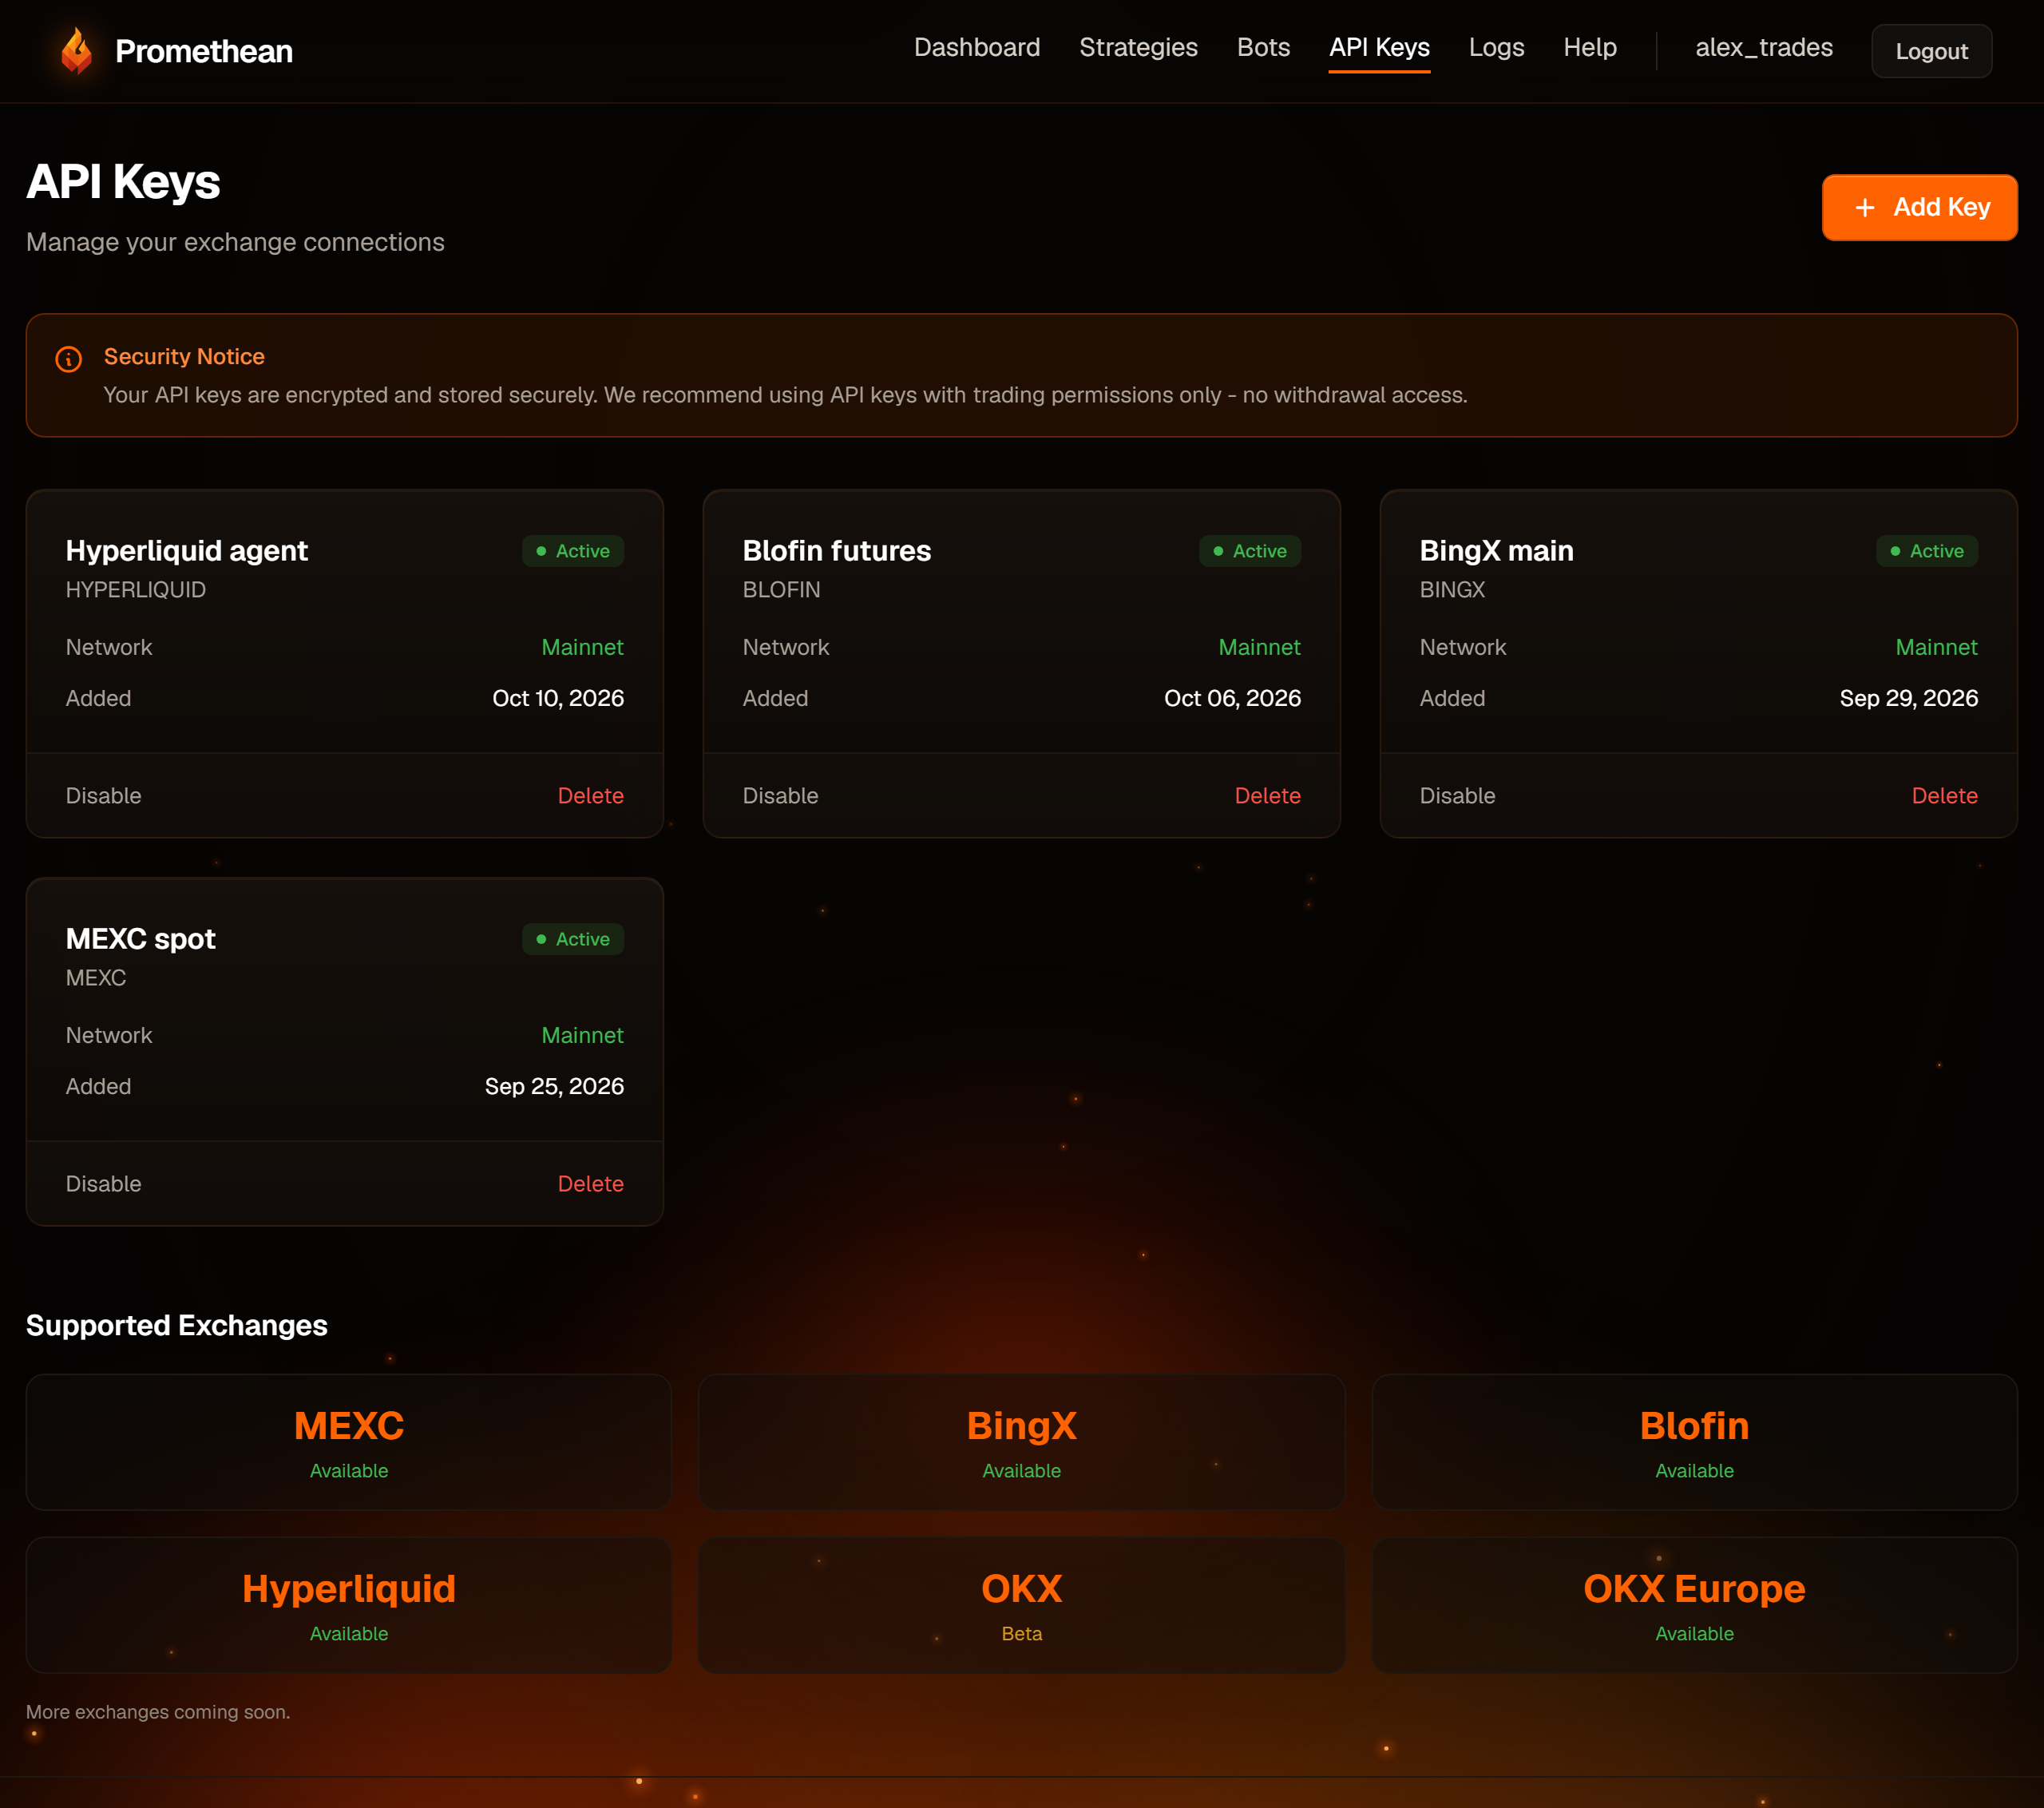The height and width of the screenshot is (1808, 2044).
Task: Disable the Hyperliquid agent key
Action: 104,796
